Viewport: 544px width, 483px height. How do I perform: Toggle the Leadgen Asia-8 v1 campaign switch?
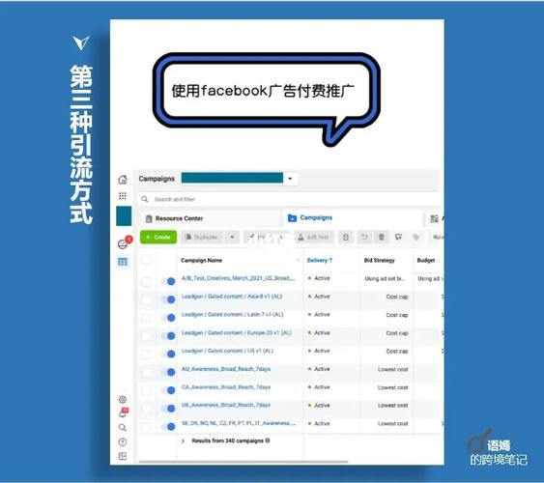pos(169,299)
